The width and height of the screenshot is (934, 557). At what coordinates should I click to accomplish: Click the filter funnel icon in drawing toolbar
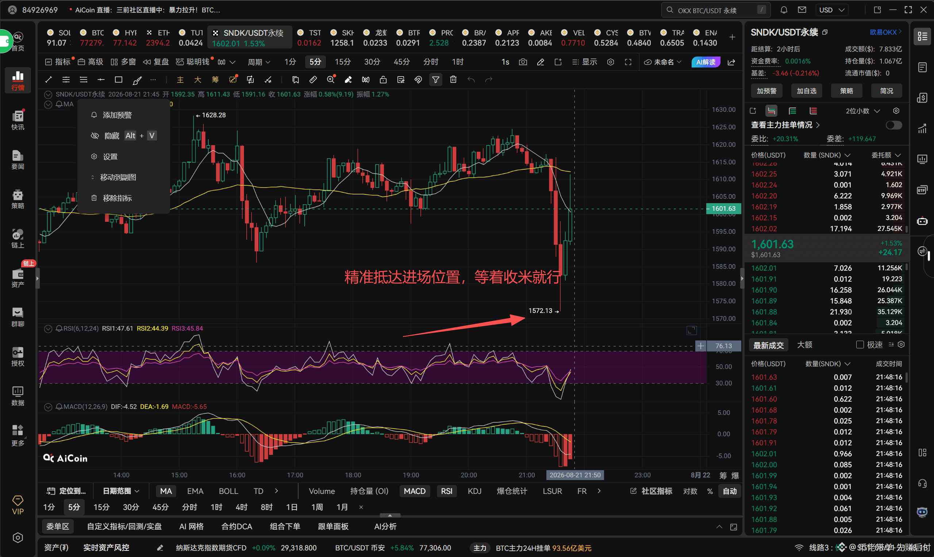click(436, 80)
